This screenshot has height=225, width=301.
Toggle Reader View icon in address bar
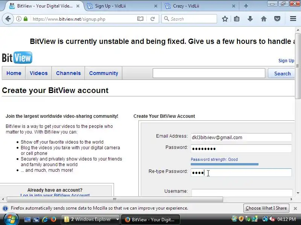(140, 19)
